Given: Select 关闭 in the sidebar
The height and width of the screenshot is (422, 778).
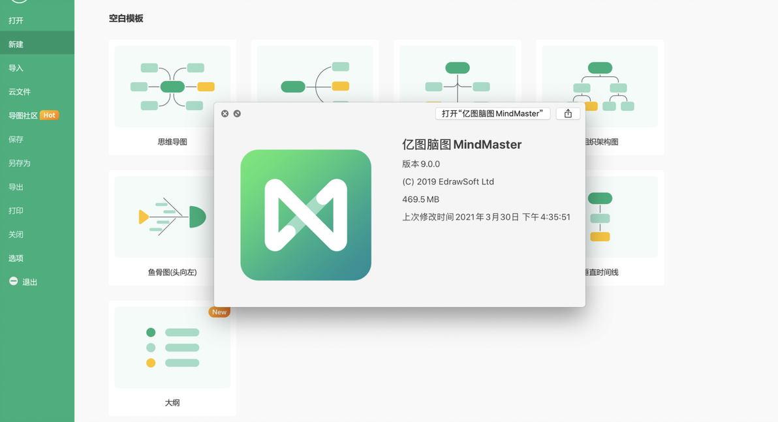Looking at the screenshot, I should point(16,235).
